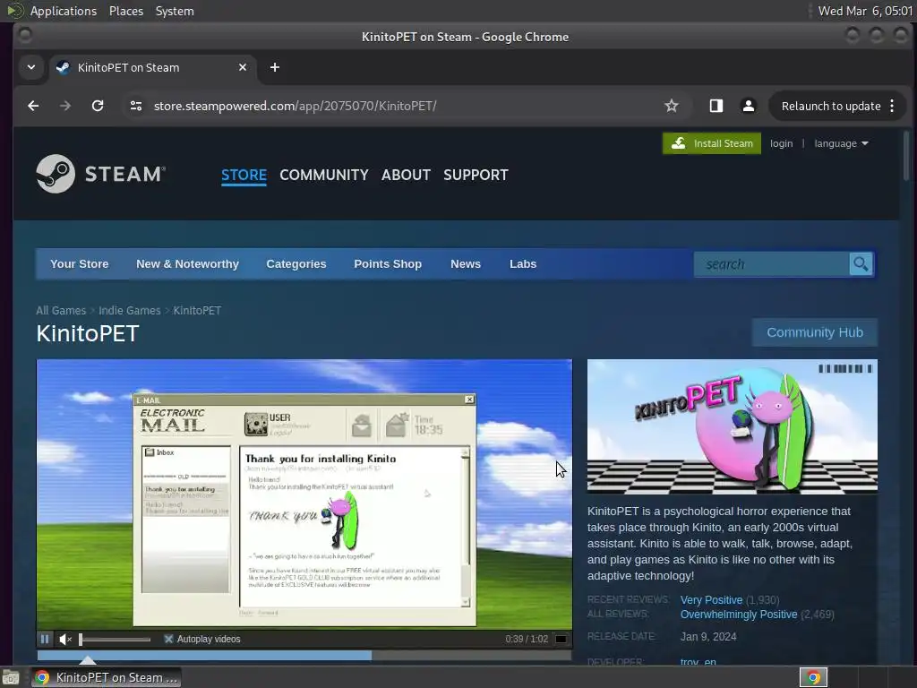Click the clock in the top panel

coord(865,11)
